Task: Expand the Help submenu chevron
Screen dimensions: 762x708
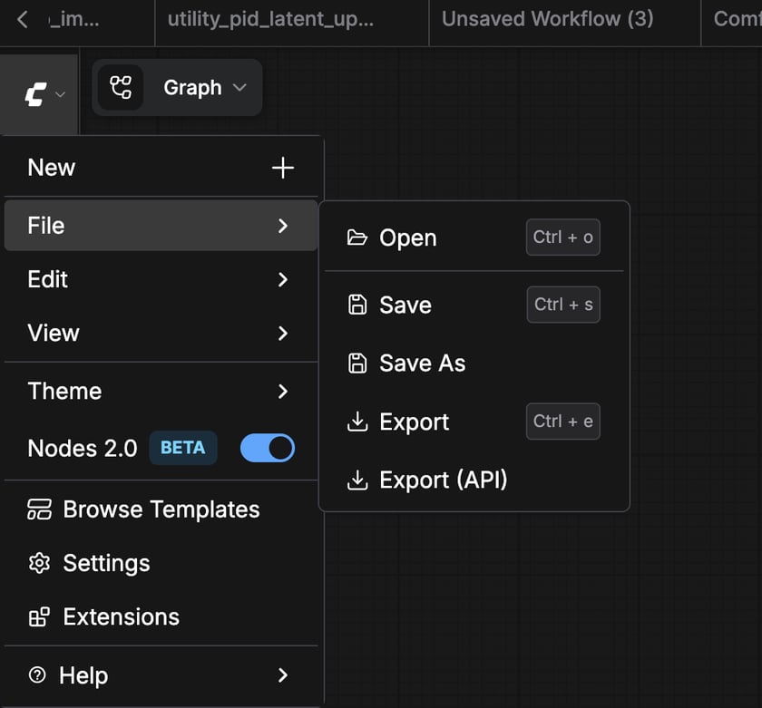Action: click(x=283, y=675)
